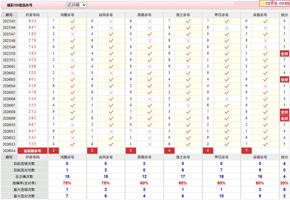Click 谷风杀号 cross mark in row 2025345
Viewport: 290px width, 200px height.
click(x=111, y=21)
